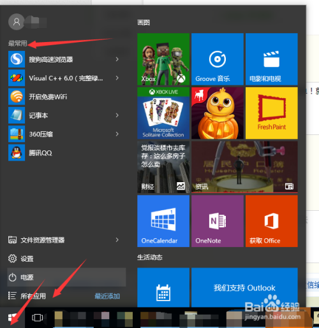Expand Sogou browser jump list arrow
Image resolution: width=319 pixels, height=328 pixels.
[x=117, y=59]
